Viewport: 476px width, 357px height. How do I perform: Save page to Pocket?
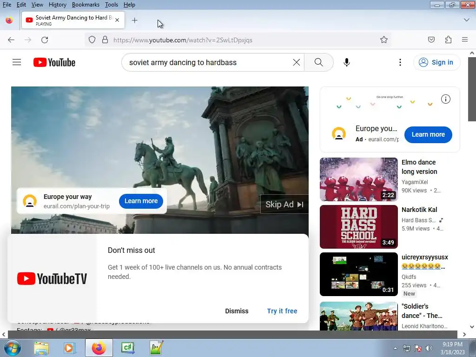point(431,40)
